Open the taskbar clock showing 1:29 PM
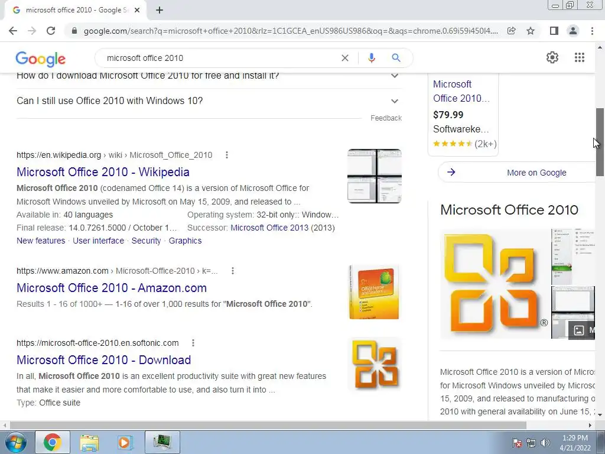 (575, 443)
